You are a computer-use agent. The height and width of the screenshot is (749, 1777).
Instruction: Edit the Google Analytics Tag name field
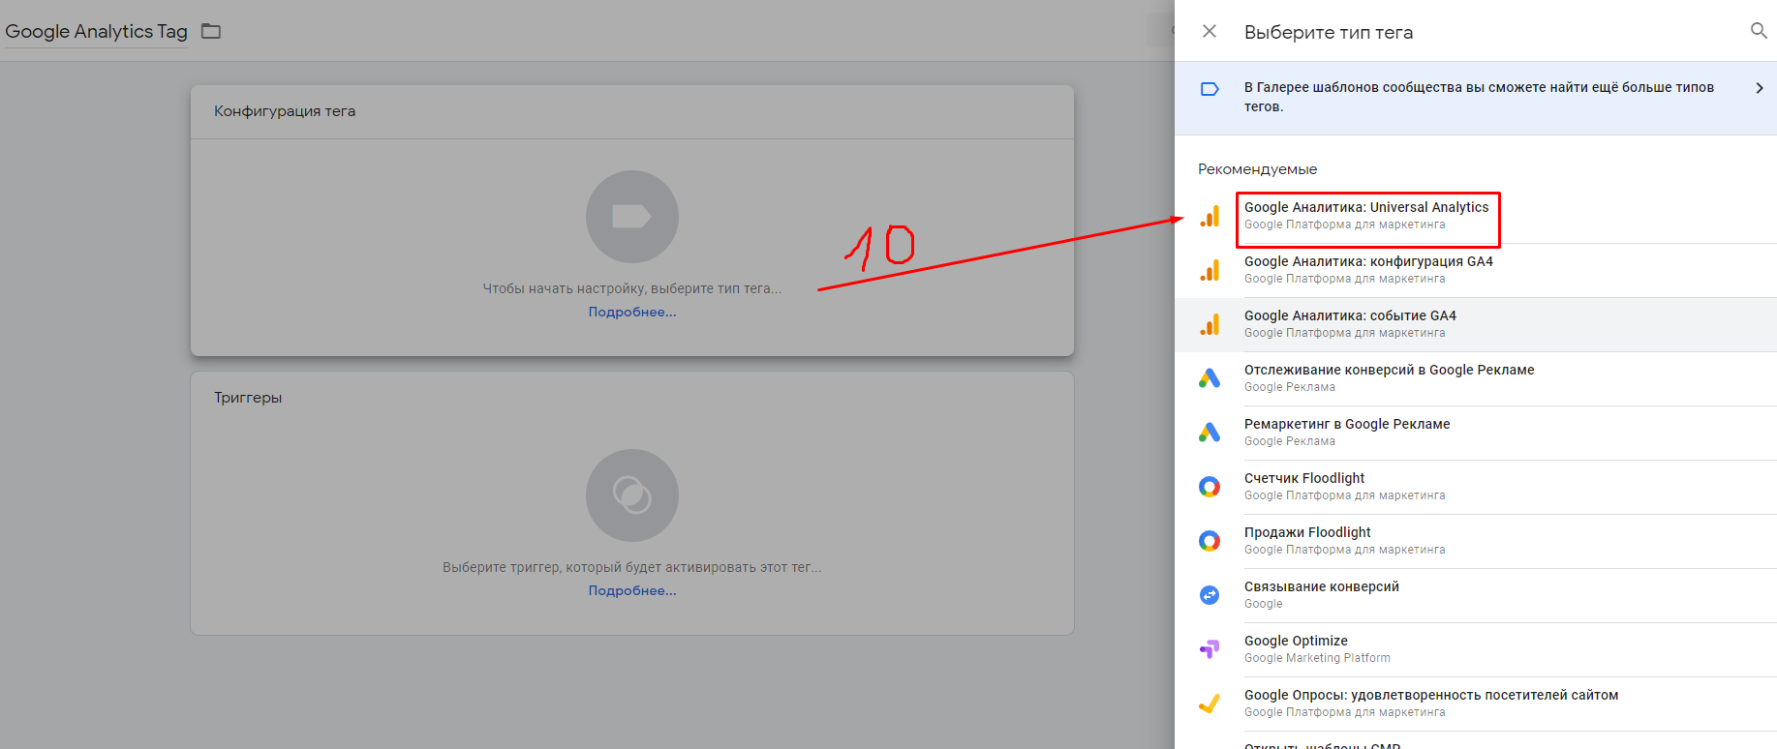click(96, 31)
